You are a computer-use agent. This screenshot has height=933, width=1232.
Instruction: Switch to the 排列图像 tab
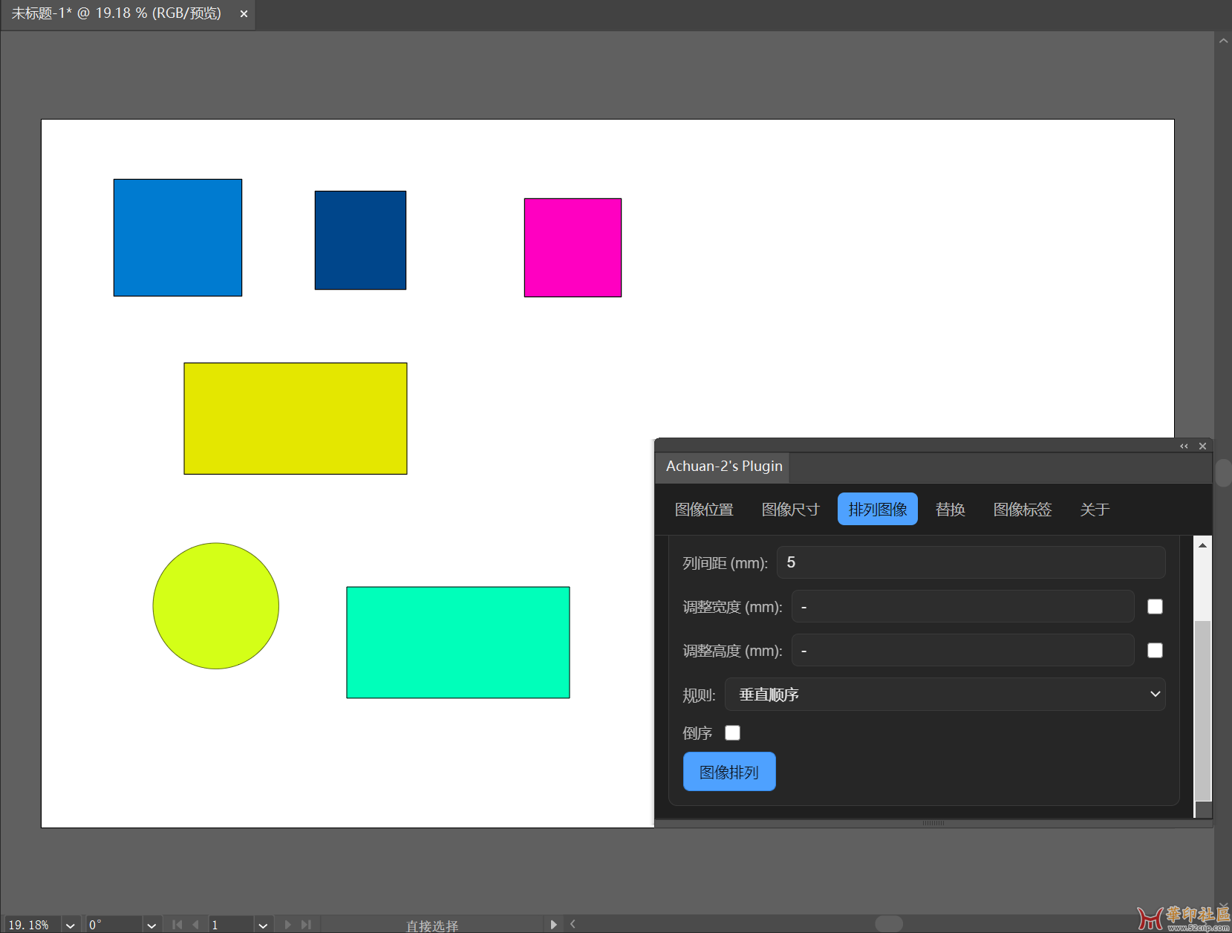point(878,509)
